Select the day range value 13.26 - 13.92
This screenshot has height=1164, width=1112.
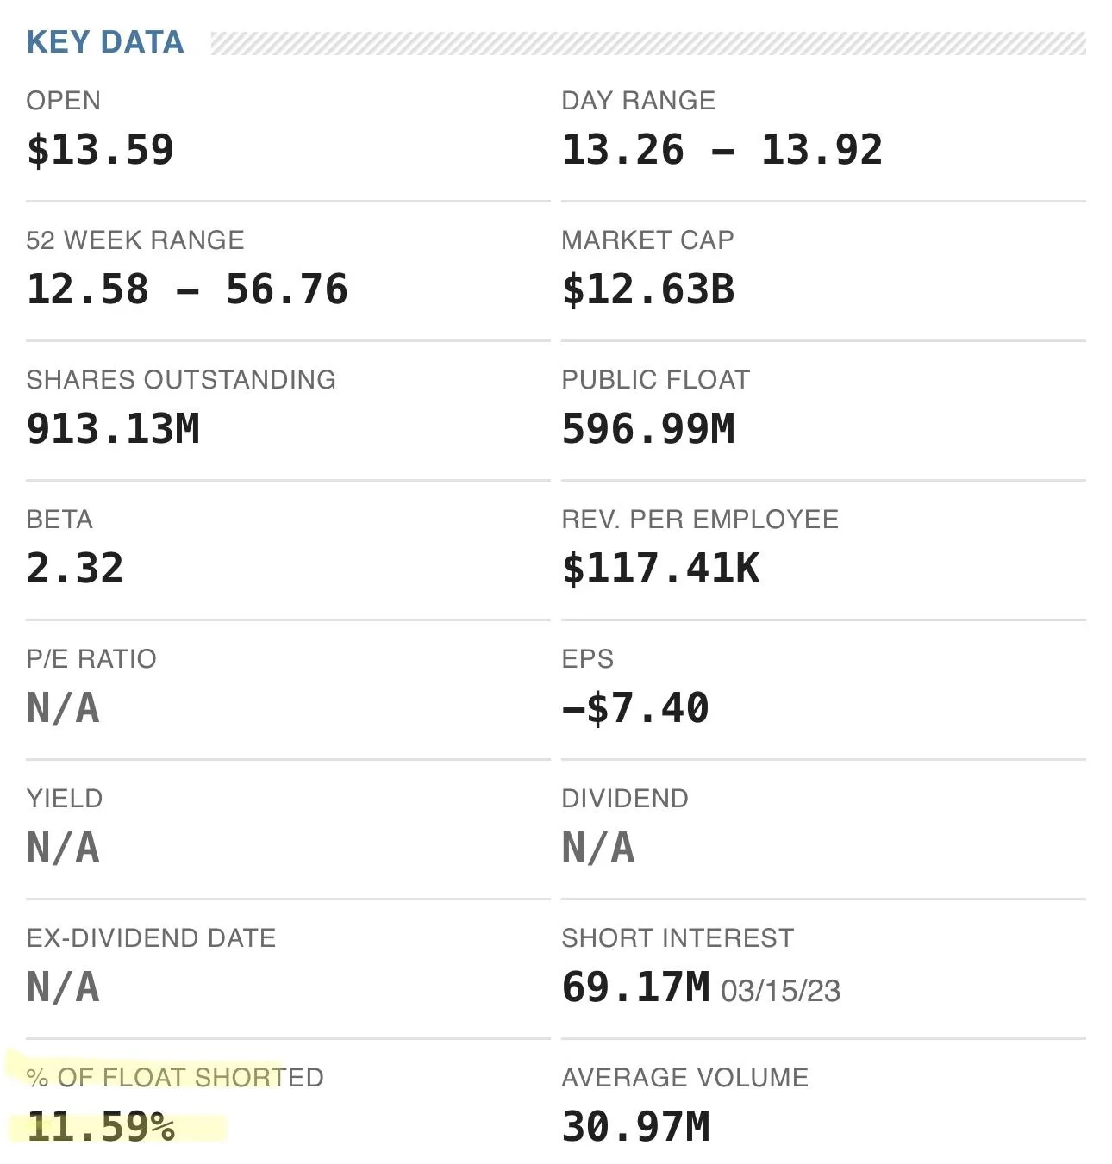tap(722, 150)
